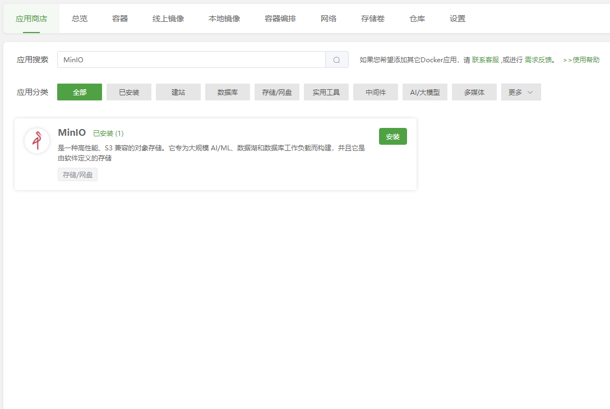
Task: Filter apps by 多媒体 category
Action: [474, 92]
